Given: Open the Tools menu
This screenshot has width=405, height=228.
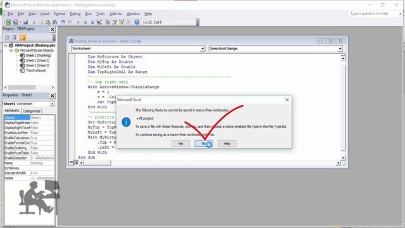Looking at the screenshot, I should pos(101,14).
